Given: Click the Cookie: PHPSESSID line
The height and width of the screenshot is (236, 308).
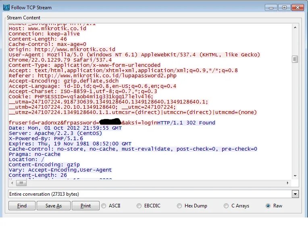Looking at the screenshot, I should (81, 97).
